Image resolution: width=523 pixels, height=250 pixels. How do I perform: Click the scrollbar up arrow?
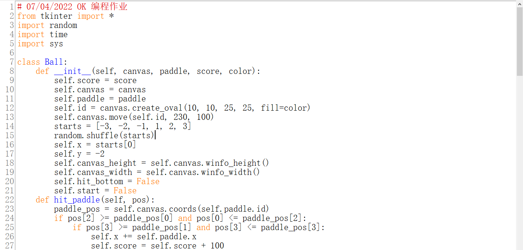(520, 3)
